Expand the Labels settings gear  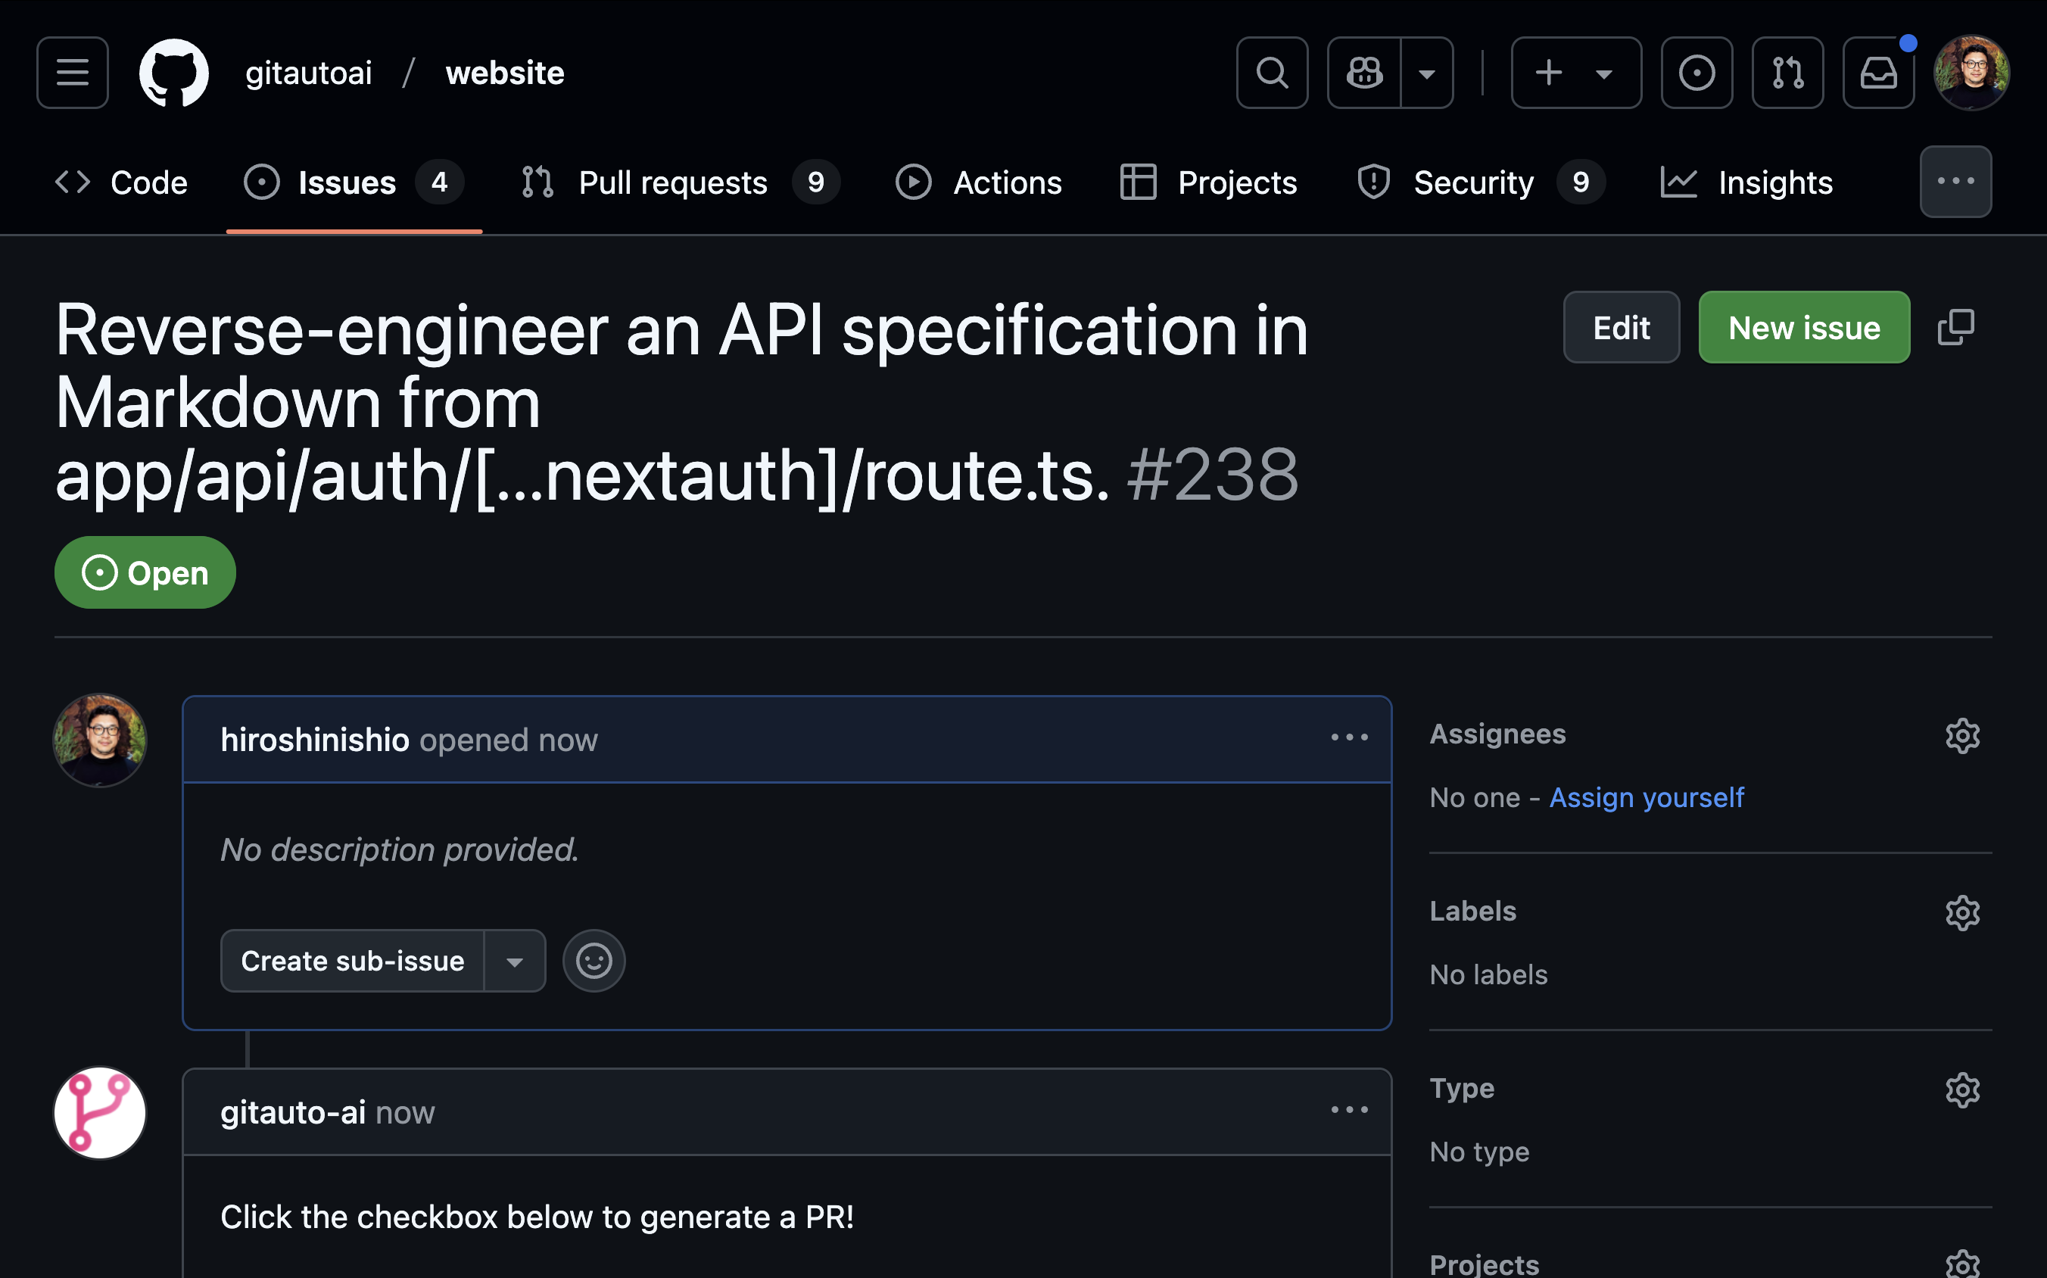click(x=1961, y=912)
